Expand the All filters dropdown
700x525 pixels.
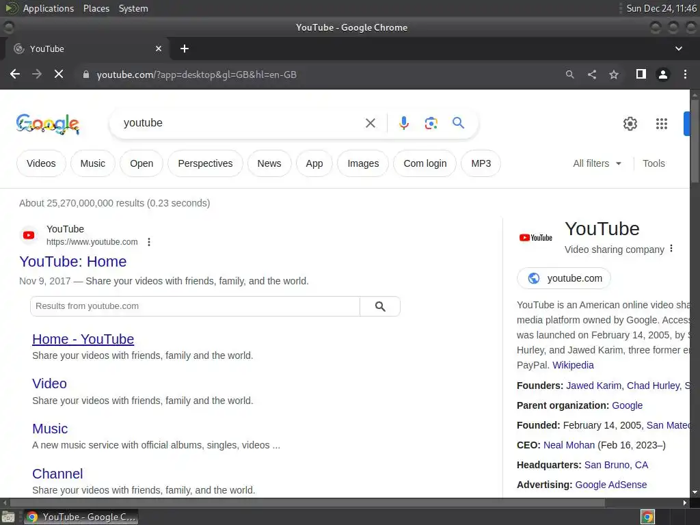[x=597, y=163]
